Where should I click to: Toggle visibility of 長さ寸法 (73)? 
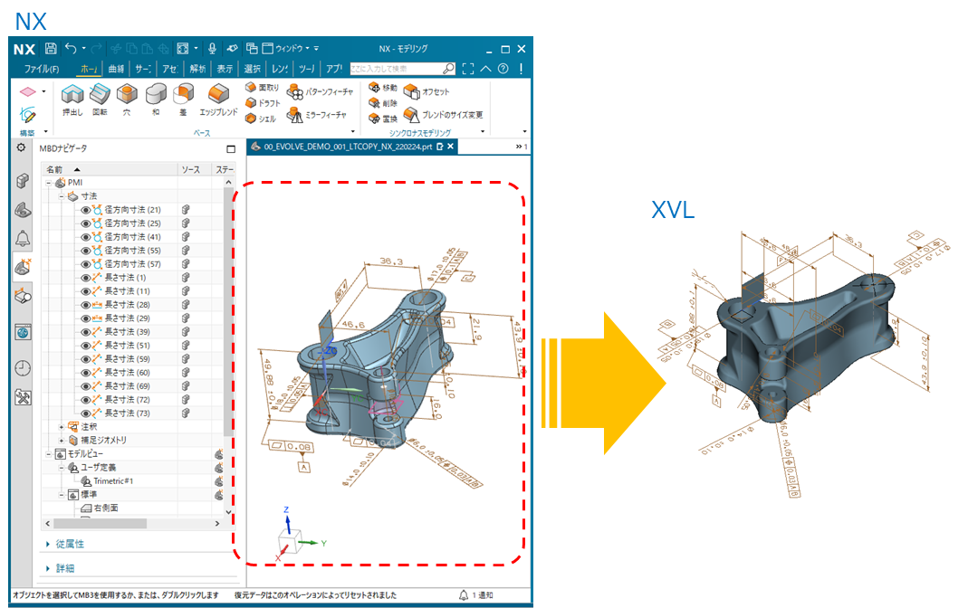tap(86, 413)
